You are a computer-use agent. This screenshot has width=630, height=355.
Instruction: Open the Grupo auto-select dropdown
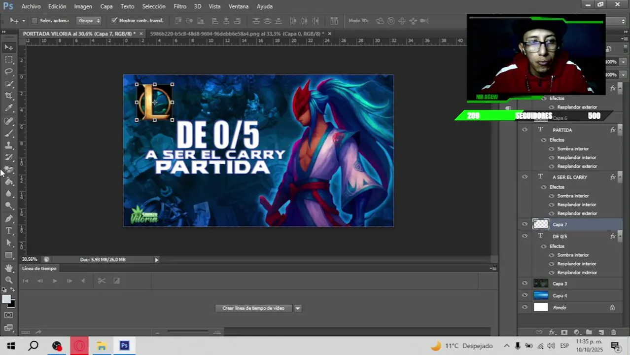click(89, 21)
